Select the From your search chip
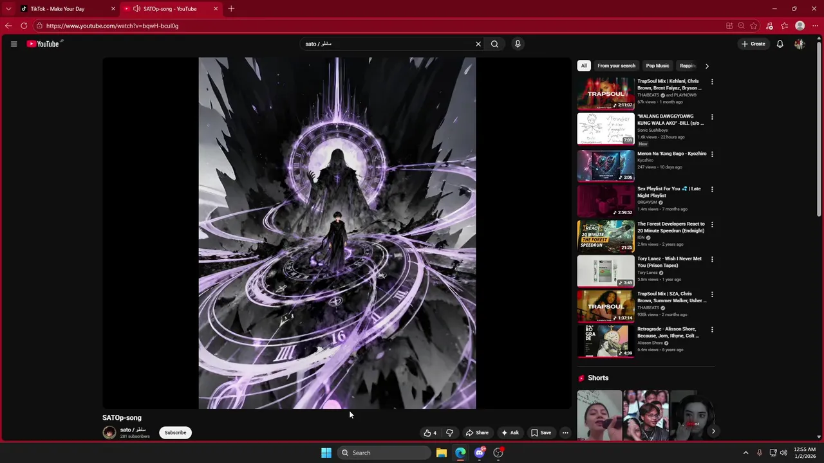Viewport: 824px width, 463px height. 616,66
